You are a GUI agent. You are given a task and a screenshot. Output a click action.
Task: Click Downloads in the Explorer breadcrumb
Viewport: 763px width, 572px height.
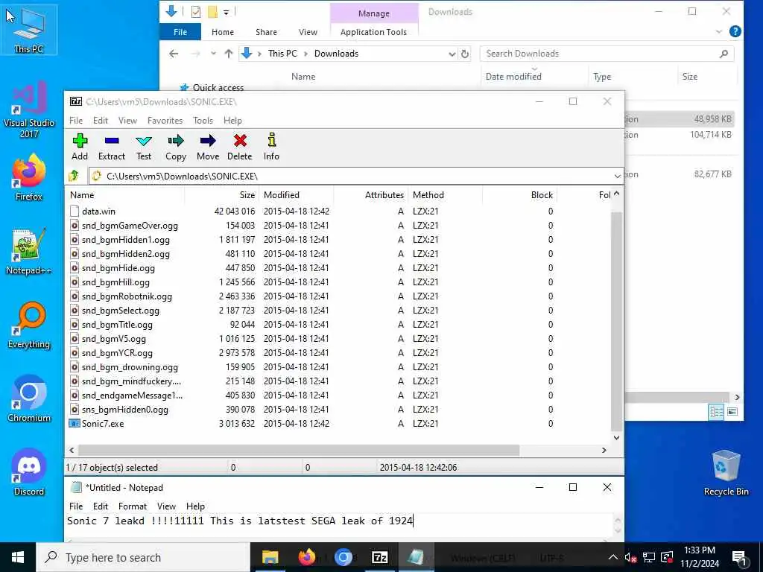336,54
